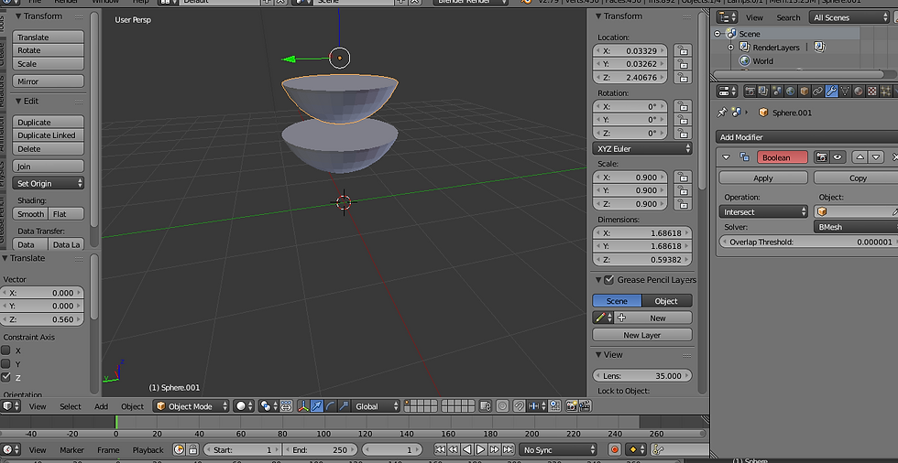The width and height of the screenshot is (898, 463).
Task: Click the Boolean modifier type icon
Action: click(744, 157)
